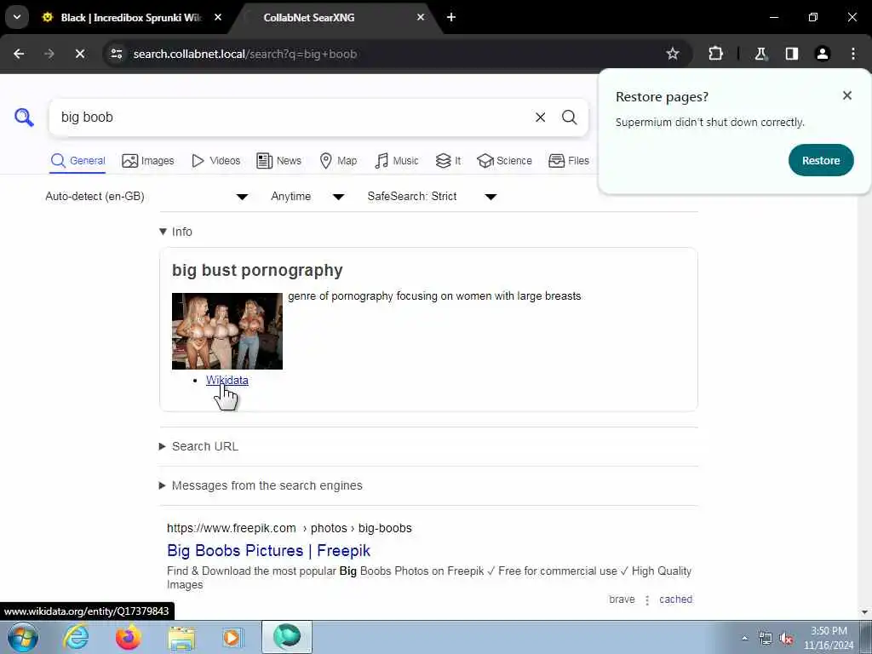Close the Restore pages popup

(847, 95)
